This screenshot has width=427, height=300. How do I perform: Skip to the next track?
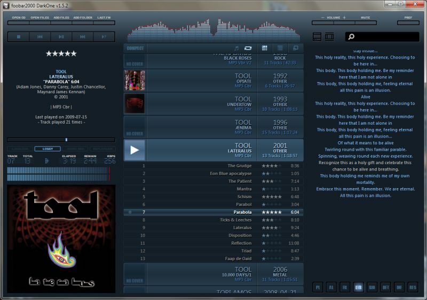tap(83, 37)
